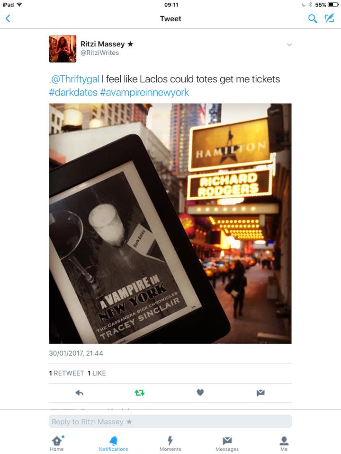The width and height of the screenshot is (341, 454).
Task: Like the tweet with the heart icon
Action: click(200, 393)
